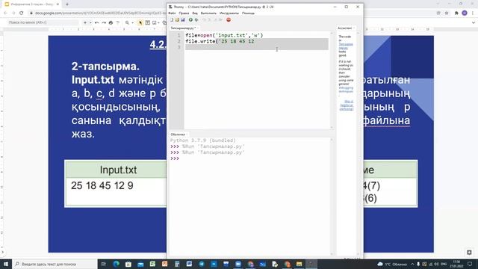Select the text box tool in Slides
Viewport: 478px width, 269px height.
point(148,22)
